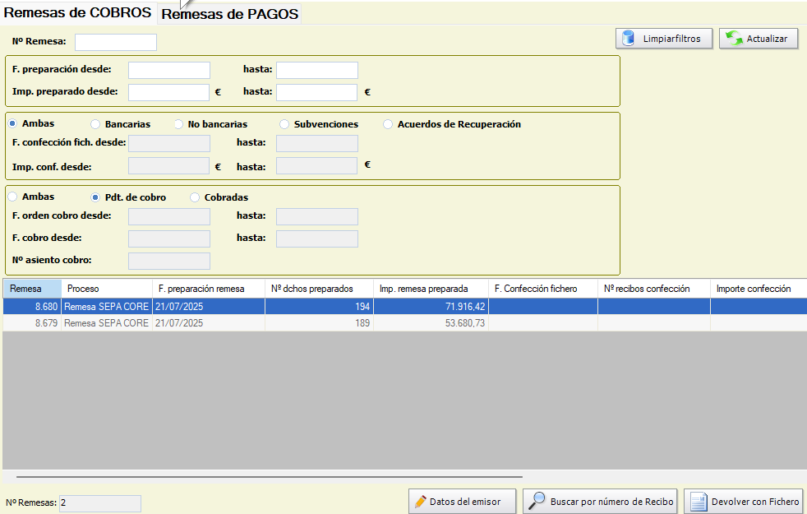Click the document icon on Devolver con Fichero
Viewport: 807px width, 514px height.
point(698,502)
